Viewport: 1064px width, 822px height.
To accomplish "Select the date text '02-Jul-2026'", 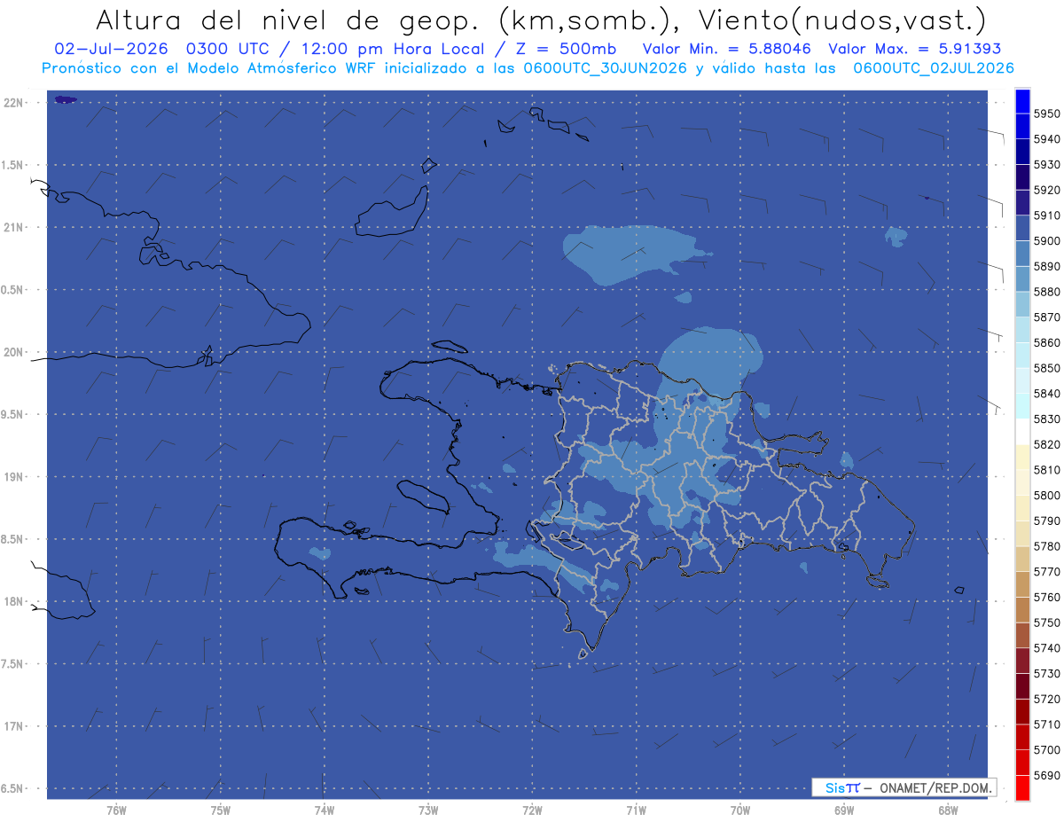I will [x=109, y=49].
